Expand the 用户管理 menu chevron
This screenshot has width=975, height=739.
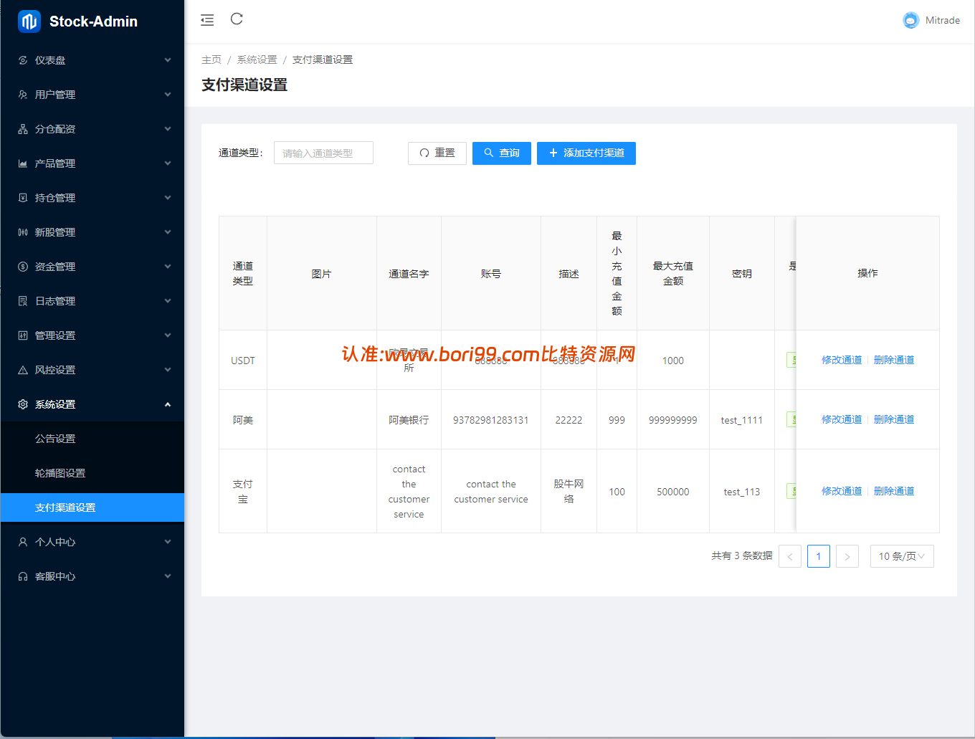point(168,95)
